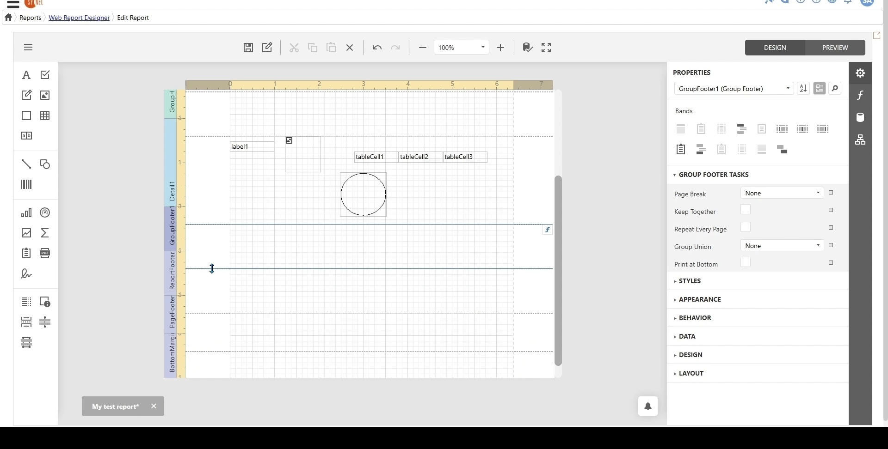This screenshot has width=888, height=449.
Task: Open the designer hamburger menu
Action: pos(28,47)
